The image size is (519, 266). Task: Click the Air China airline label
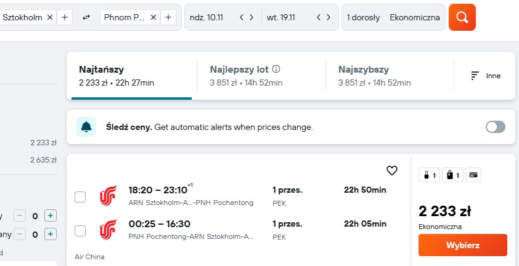coord(89,257)
